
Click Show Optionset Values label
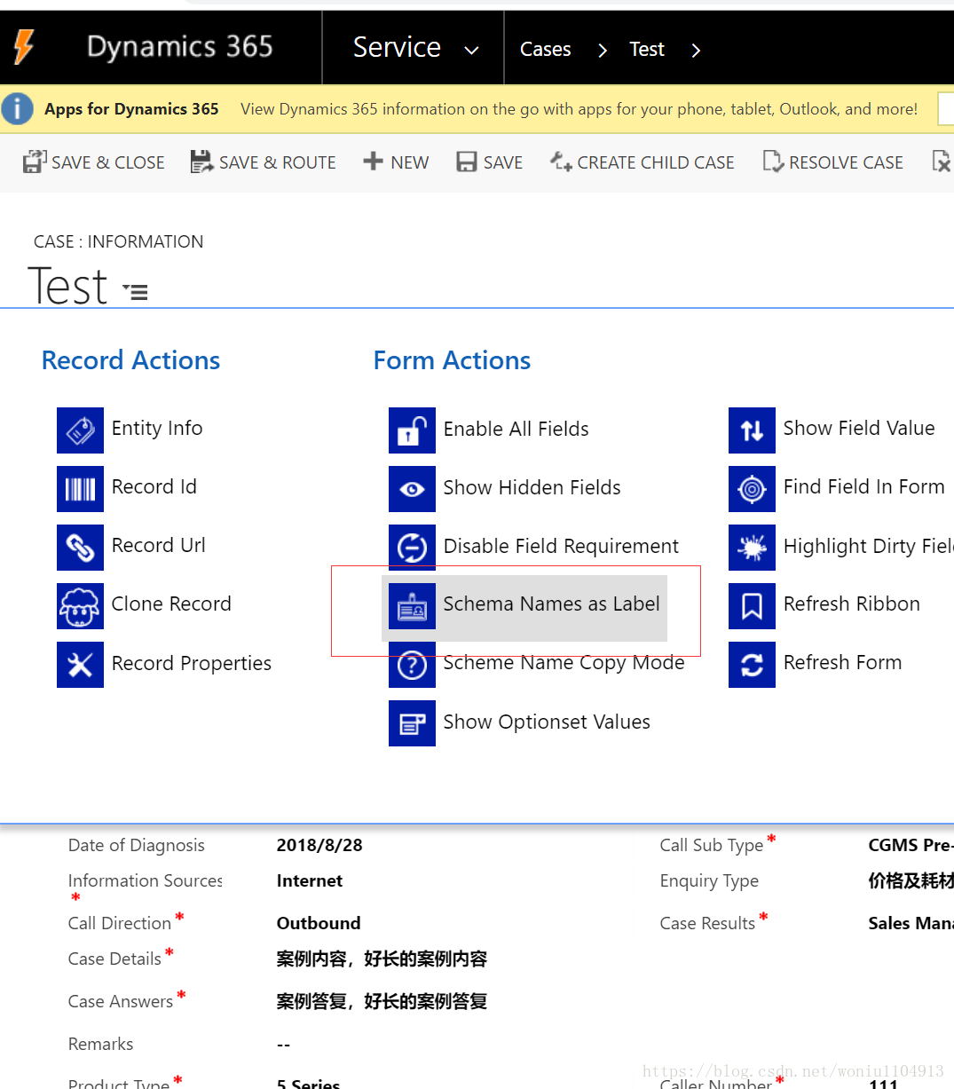tap(547, 722)
